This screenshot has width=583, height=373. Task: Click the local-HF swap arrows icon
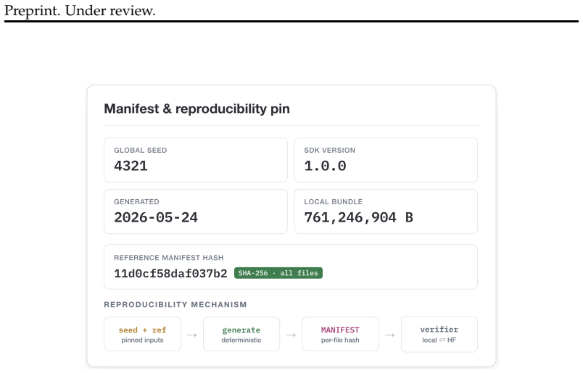coord(442,340)
